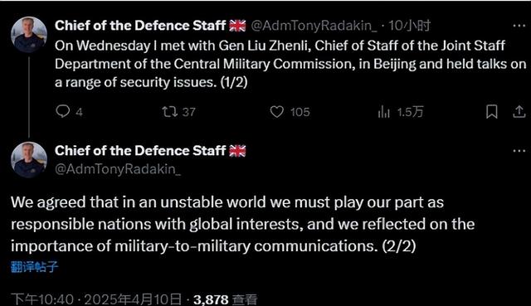Click the 105 likes count

coord(300,112)
